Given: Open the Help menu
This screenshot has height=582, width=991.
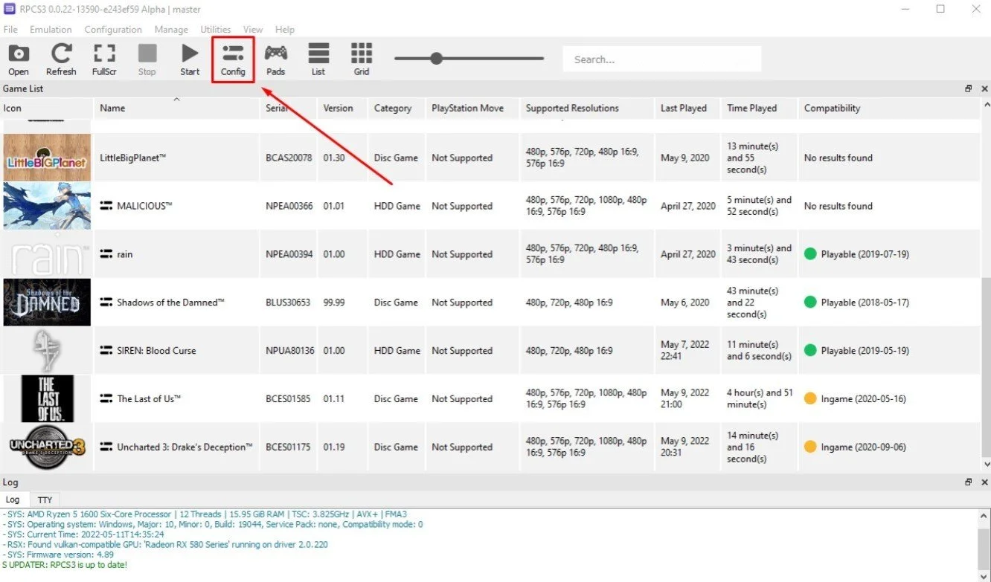Looking at the screenshot, I should [x=285, y=30].
